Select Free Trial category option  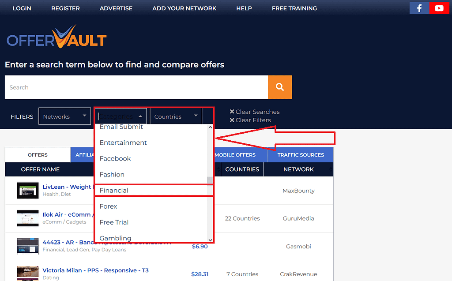(114, 222)
